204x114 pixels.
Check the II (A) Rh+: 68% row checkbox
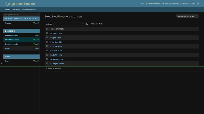(x=47, y=42)
